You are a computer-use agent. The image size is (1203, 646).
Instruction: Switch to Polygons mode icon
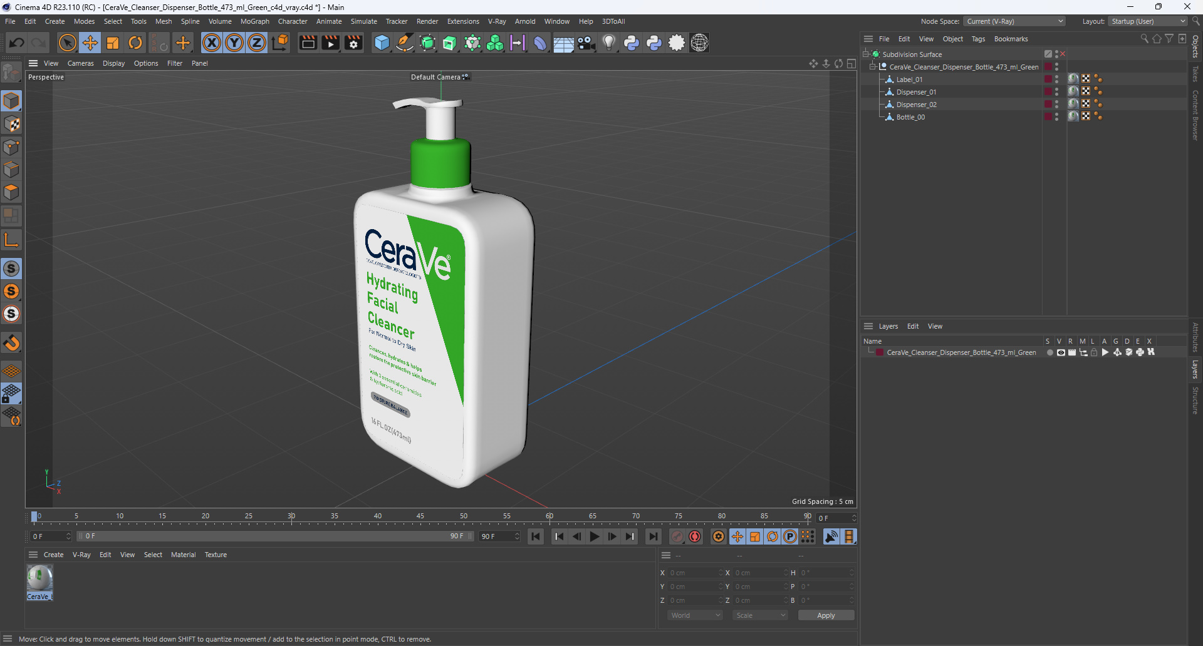coord(11,192)
